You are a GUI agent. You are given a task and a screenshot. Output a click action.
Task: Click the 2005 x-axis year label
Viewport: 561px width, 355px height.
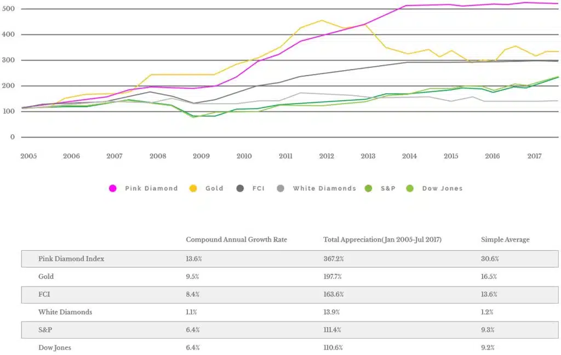click(x=28, y=156)
